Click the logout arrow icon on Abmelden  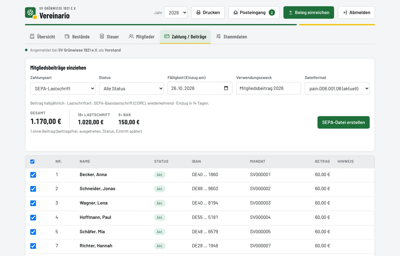[345, 12]
